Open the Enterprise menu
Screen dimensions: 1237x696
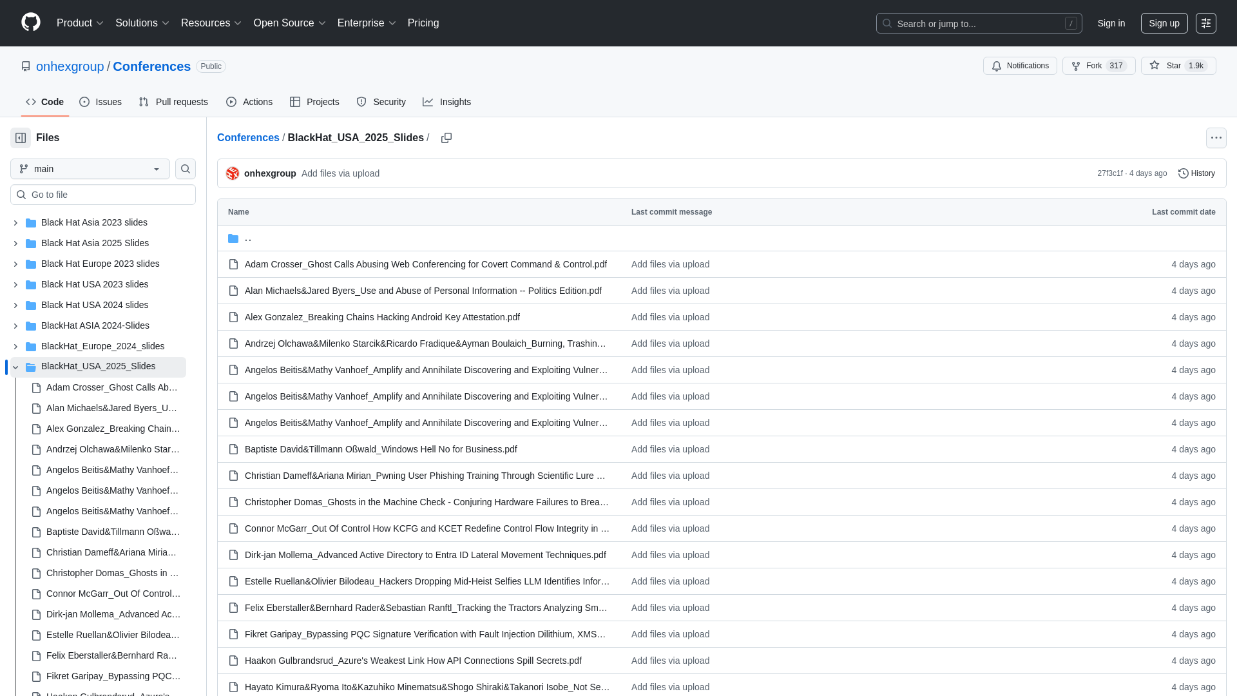[367, 23]
